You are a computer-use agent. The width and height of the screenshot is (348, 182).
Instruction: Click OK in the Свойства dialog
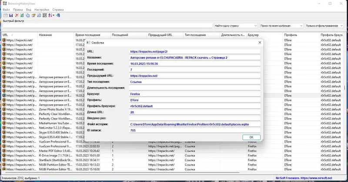251,137
